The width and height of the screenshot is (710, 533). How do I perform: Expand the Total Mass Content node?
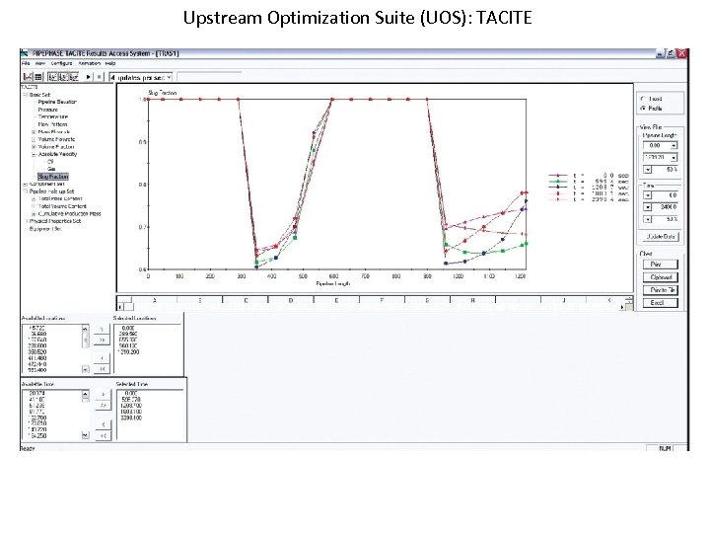coord(34,198)
